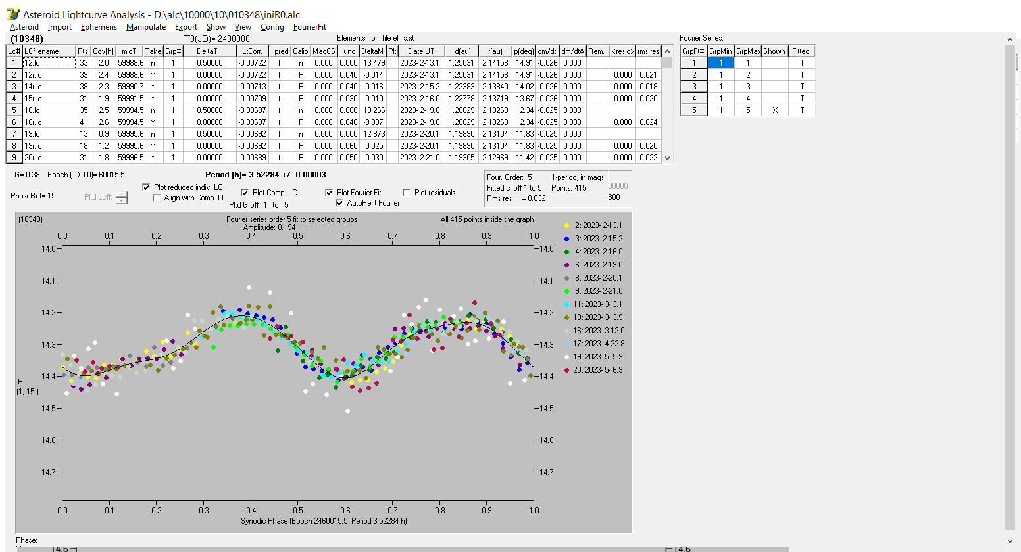Open the Show menu
This screenshot has width=1021, height=552.
tap(216, 27)
